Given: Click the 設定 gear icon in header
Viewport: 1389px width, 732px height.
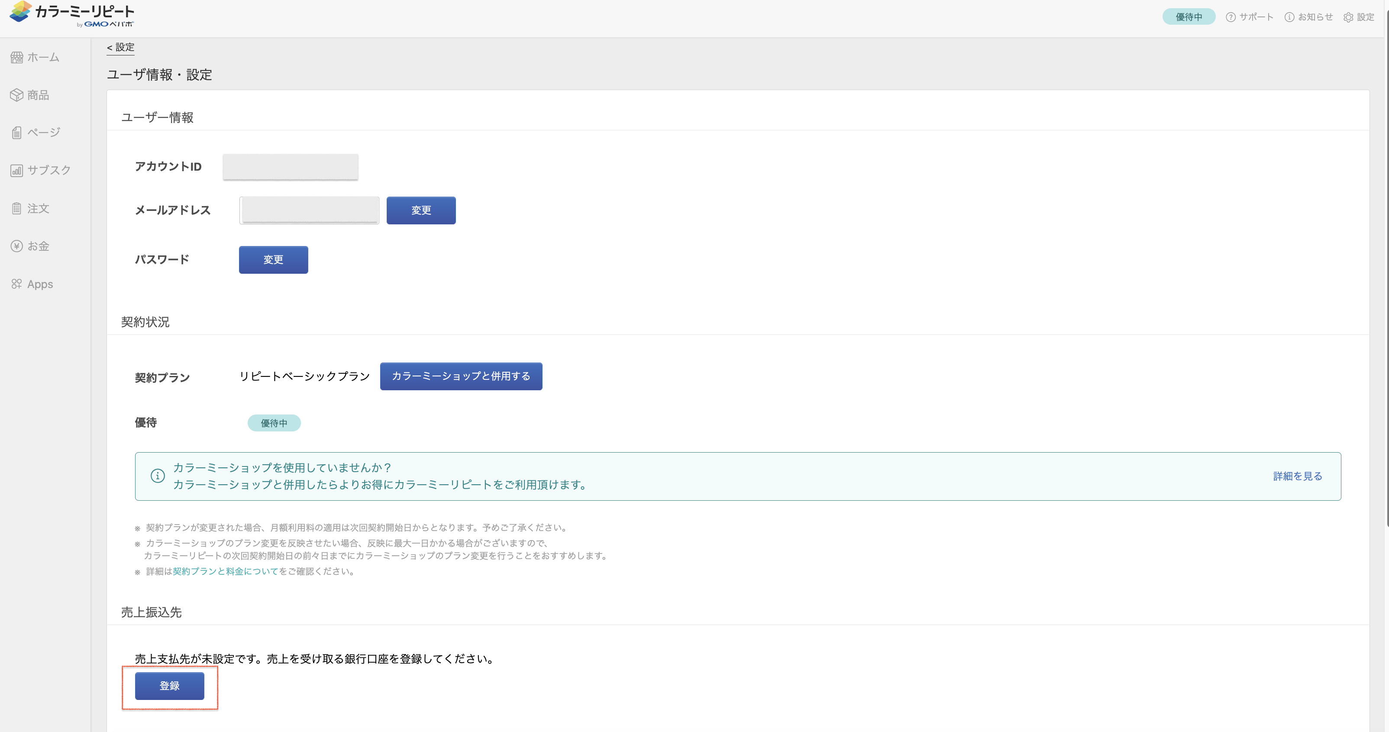Looking at the screenshot, I should (x=1348, y=17).
